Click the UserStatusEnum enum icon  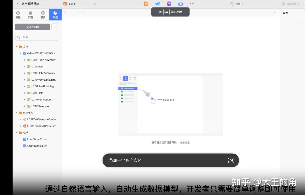25,139
